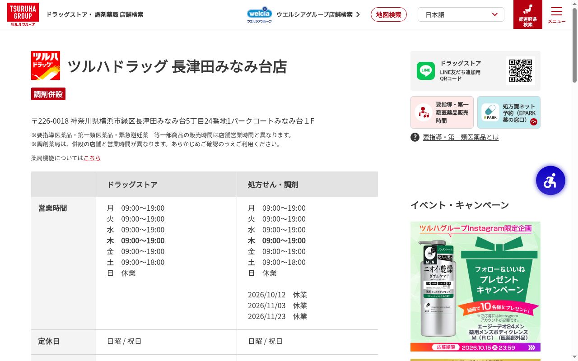The width and height of the screenshot is (578, 361).
Task: Click the 定休日 row label
Action: click(x=49, y=341)
